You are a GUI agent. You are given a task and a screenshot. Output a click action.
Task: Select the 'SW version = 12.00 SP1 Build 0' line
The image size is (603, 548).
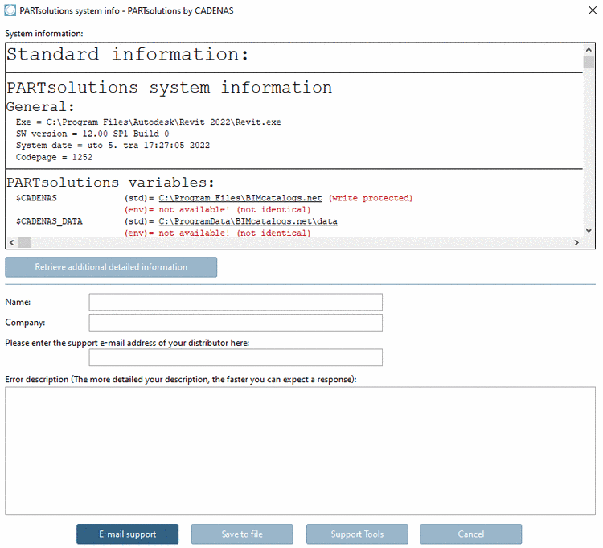click(x=92, y=134)
